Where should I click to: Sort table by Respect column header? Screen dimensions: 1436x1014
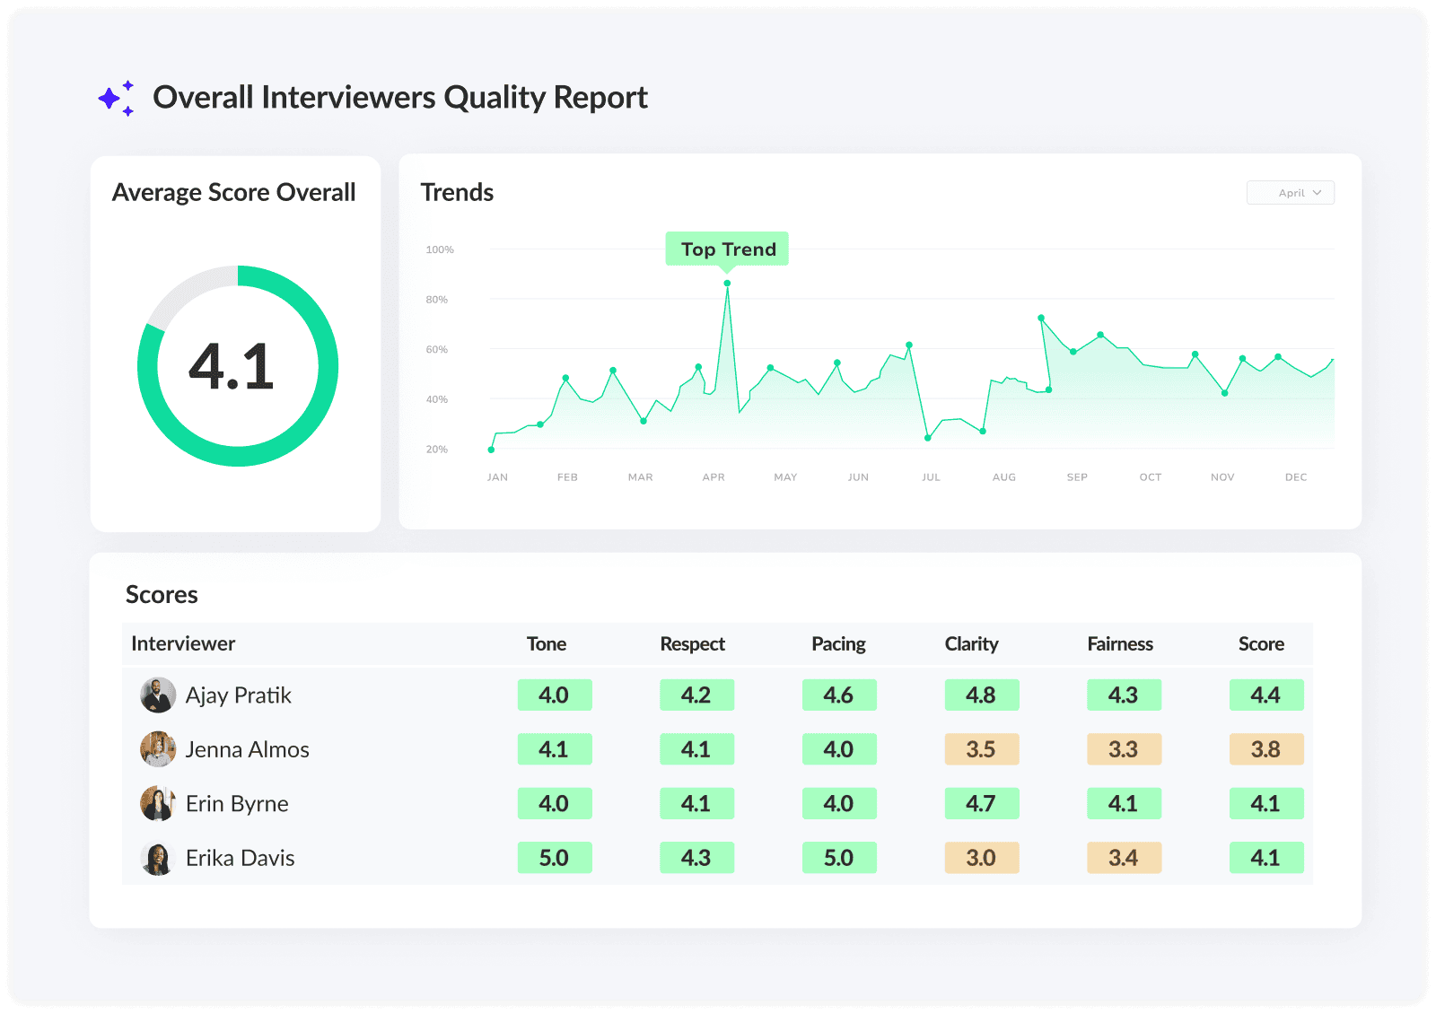(692, 644)
